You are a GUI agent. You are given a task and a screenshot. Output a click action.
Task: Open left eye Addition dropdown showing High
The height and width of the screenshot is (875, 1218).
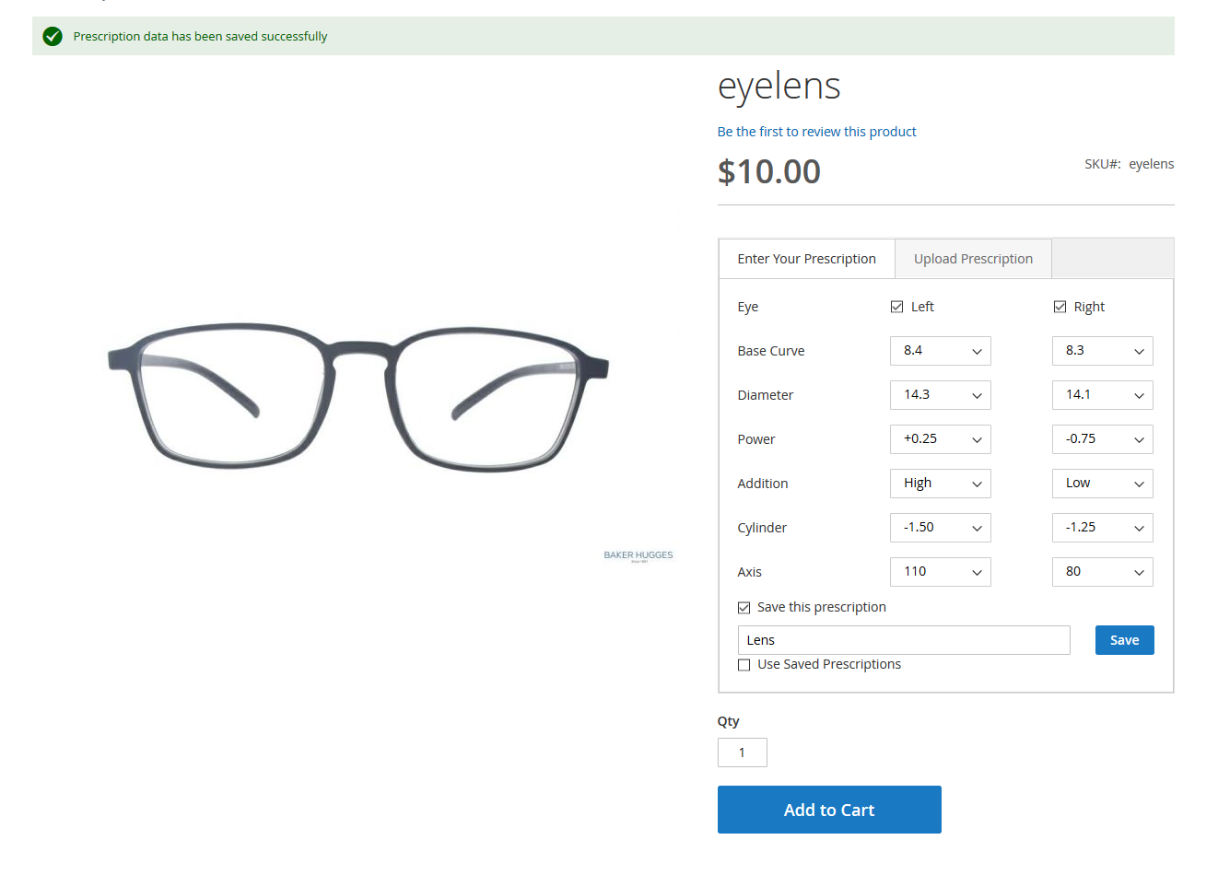940,484
